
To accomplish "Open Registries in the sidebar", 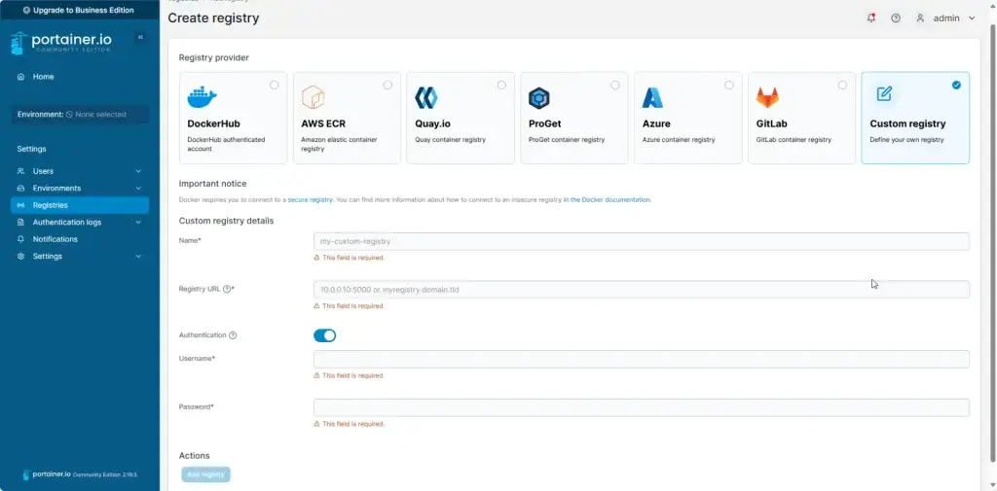I will coord(80,206).
